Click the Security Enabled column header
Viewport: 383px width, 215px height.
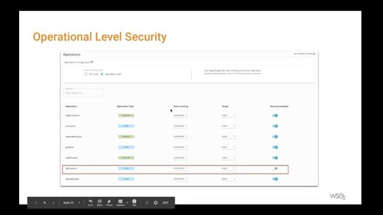279,106
